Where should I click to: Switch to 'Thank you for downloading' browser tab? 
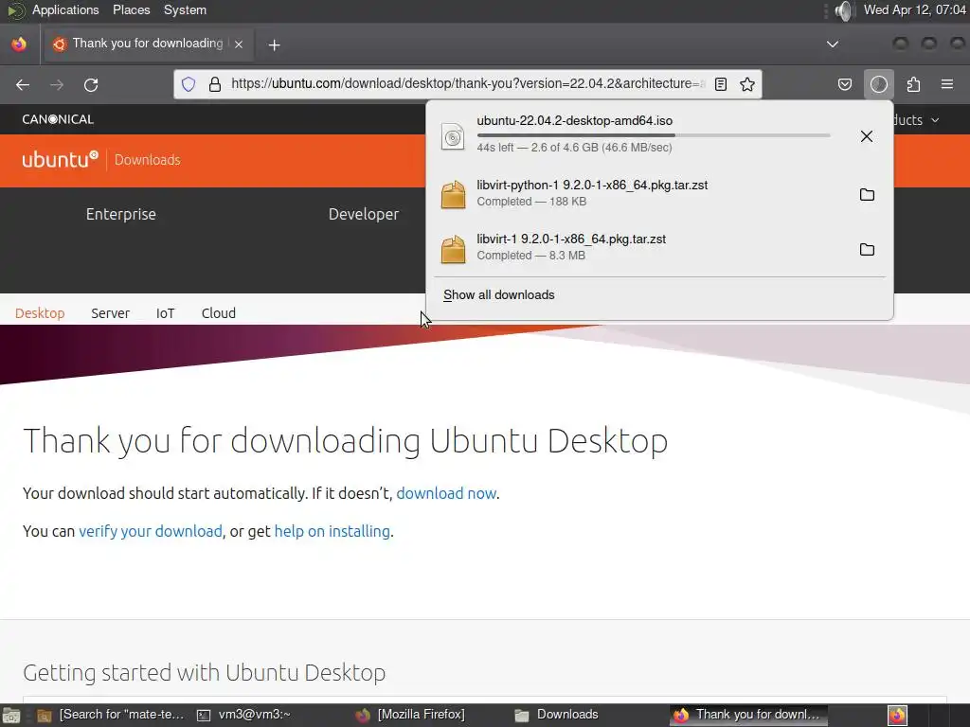[x=148, y=44]
